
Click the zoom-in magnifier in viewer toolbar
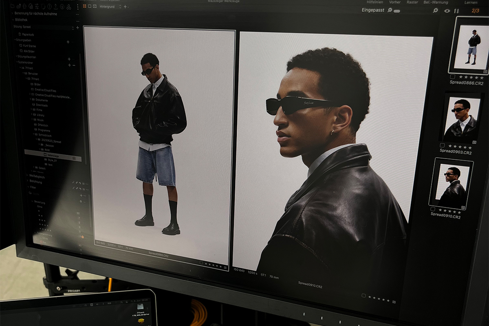click(436, 11)
